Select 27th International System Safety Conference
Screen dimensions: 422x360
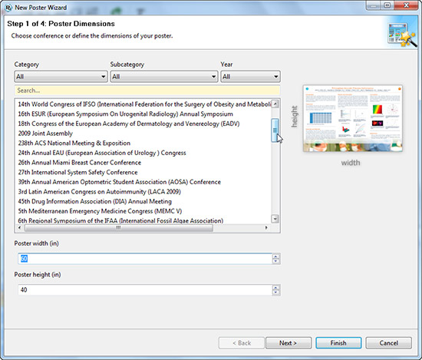pyautogui.click(x=77, y=173)
